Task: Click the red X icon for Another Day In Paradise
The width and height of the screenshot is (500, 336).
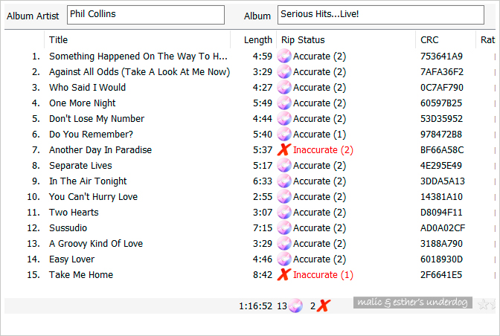Action: tap(284, 149)
